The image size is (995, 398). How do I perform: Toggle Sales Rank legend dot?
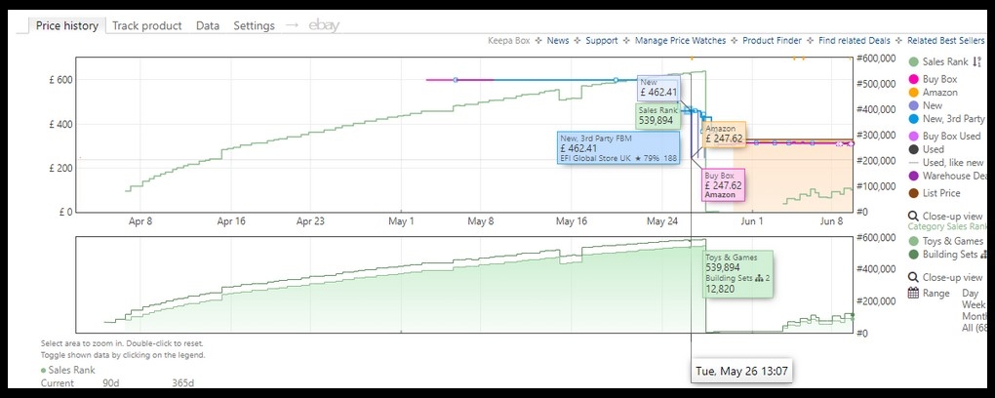point(914,62)
